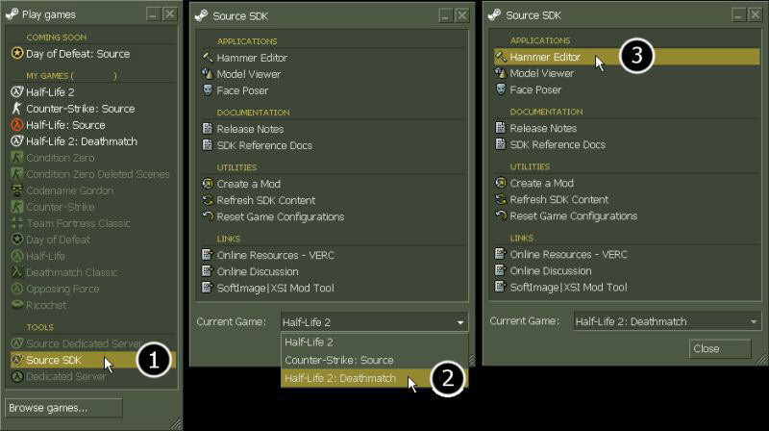This screenshot has height=431, width=769.
Task: Click SoftImage|XSI Mod Tool icon in right window
Action: tap(500, 287)
